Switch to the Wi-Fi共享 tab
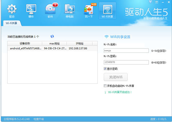This screenshot has height=122, width=172. (11, 23)
